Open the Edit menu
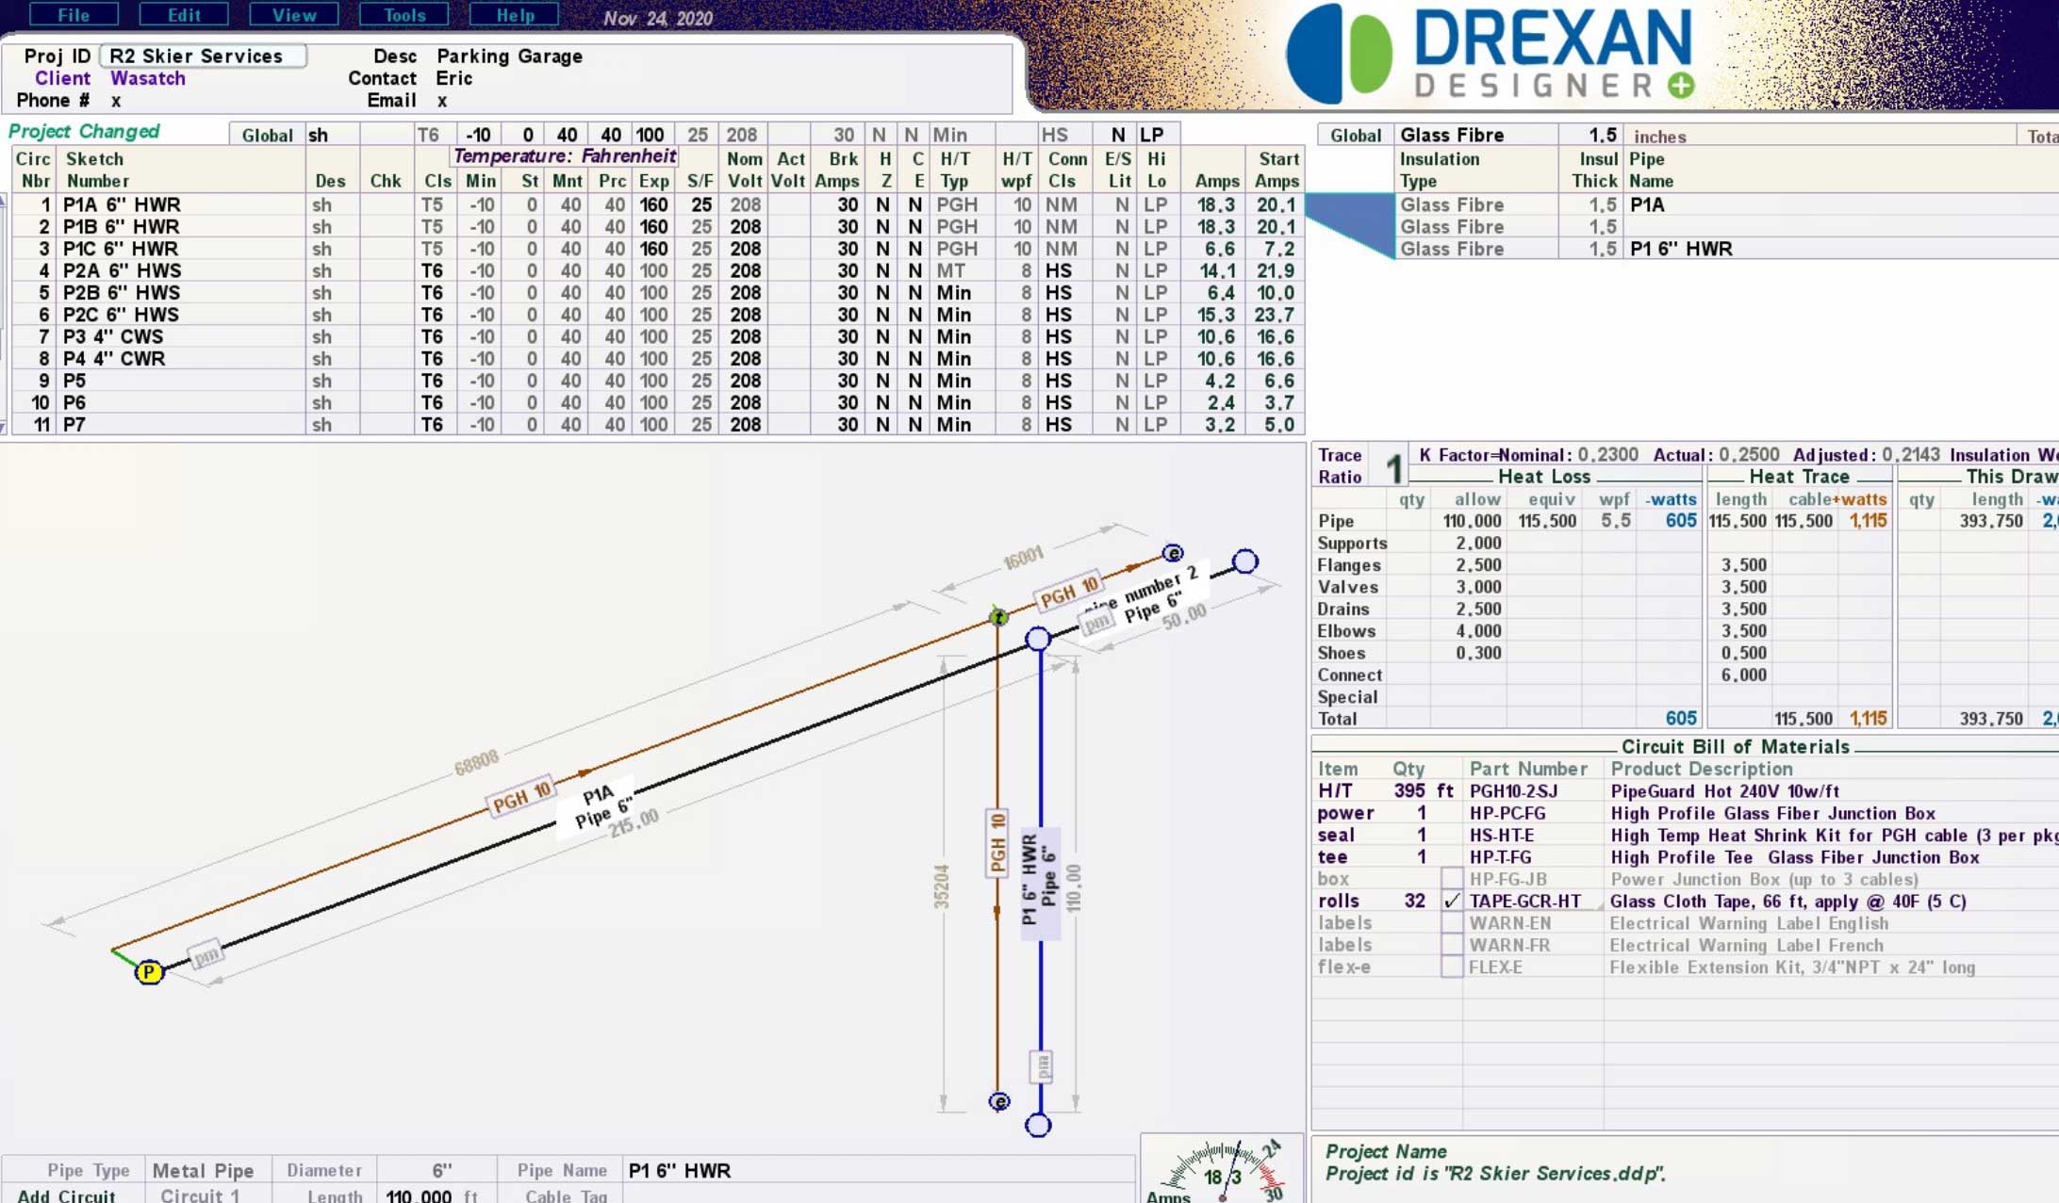 coord(184,15)
